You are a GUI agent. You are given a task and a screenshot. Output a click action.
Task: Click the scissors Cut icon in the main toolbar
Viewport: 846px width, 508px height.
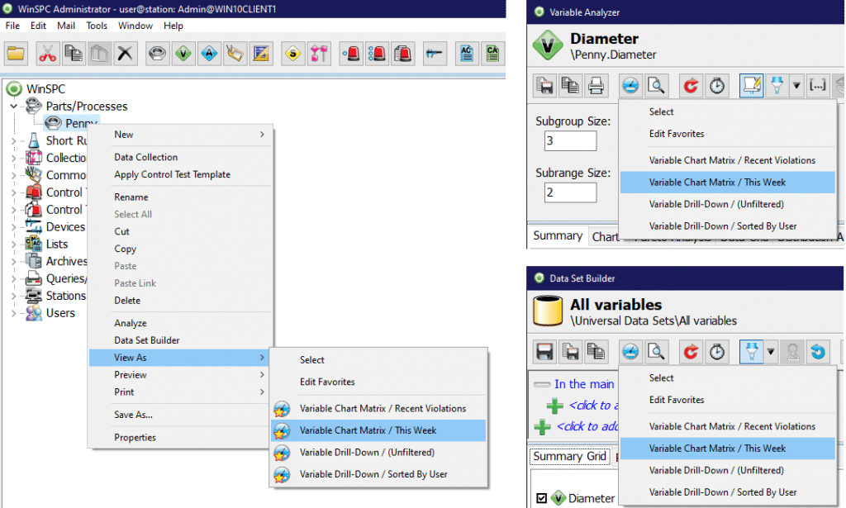pyautogui.click(x=48, y=54)
